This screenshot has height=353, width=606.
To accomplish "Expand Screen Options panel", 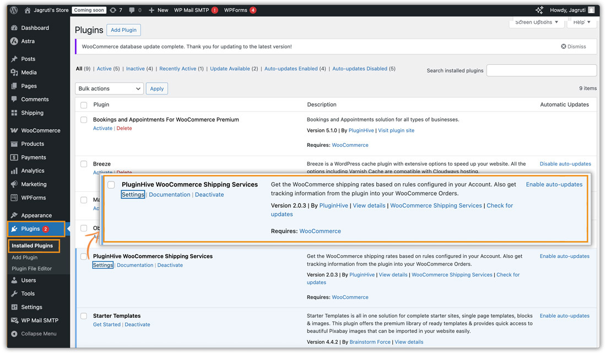I will click(537, 23).
